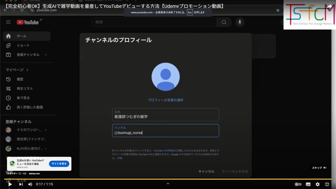Click the ホーム house icon
336x189 pixels.
coord(8,36)
